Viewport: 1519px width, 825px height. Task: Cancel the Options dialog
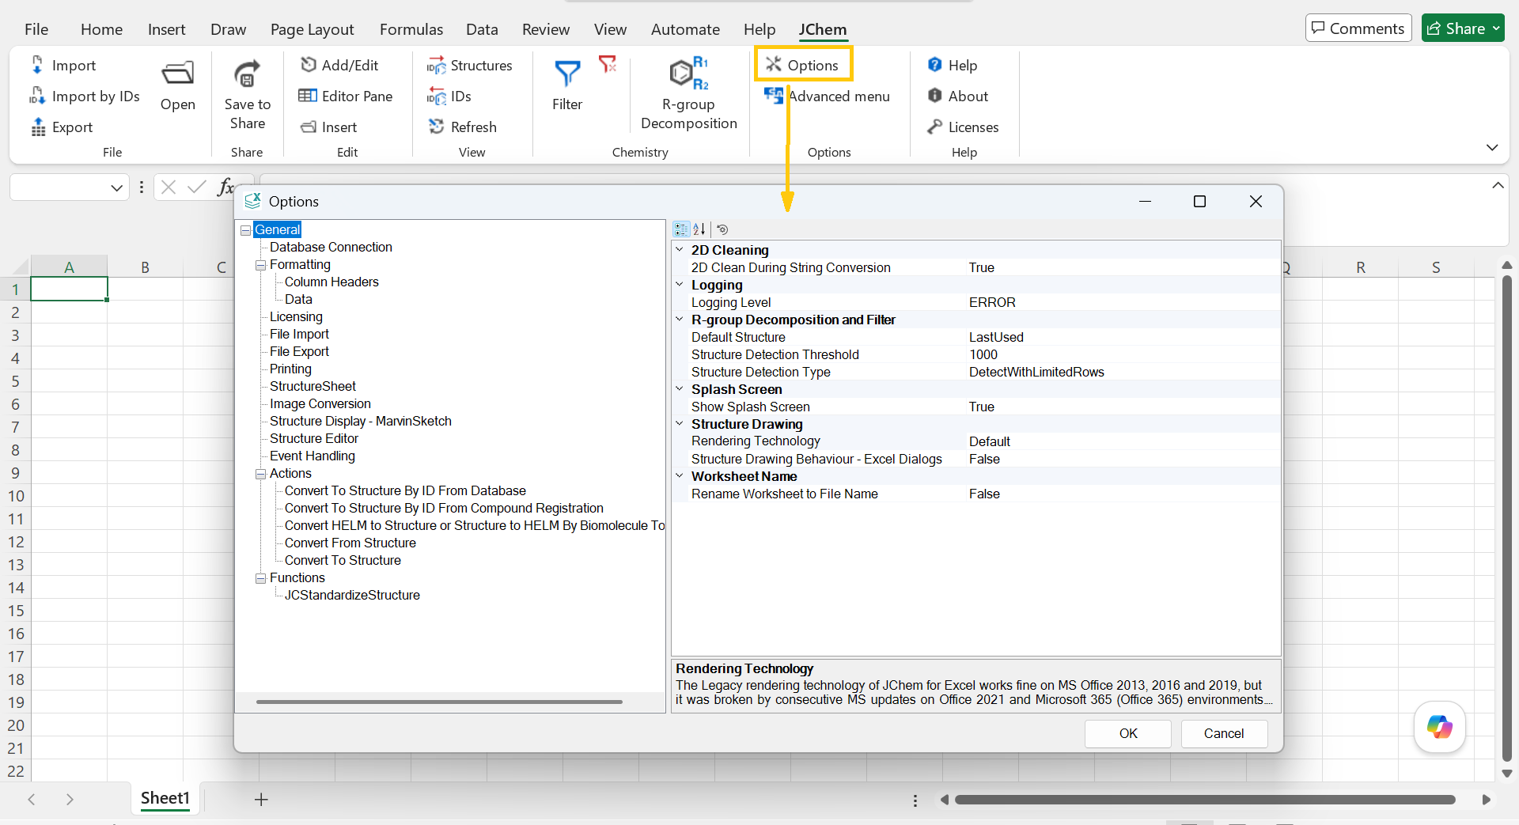click(1224, 733)
